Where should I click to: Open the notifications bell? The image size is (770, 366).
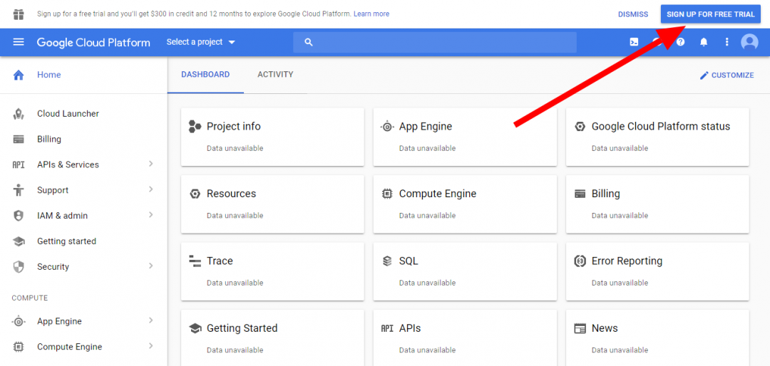pyautogui.click(x=704, y=42)
